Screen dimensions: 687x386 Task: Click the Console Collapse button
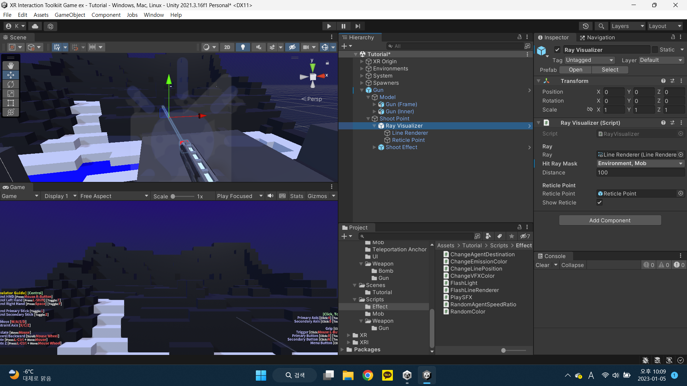(x=572, y=265)
